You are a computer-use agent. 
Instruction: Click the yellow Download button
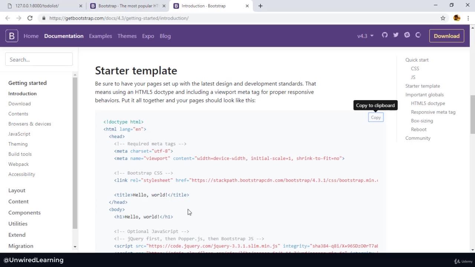446,36
